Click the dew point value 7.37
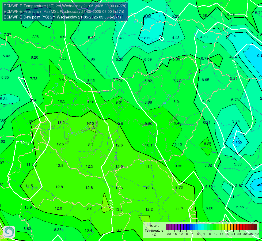This screenshot has width=262, height=241. [x=8, y=35]
